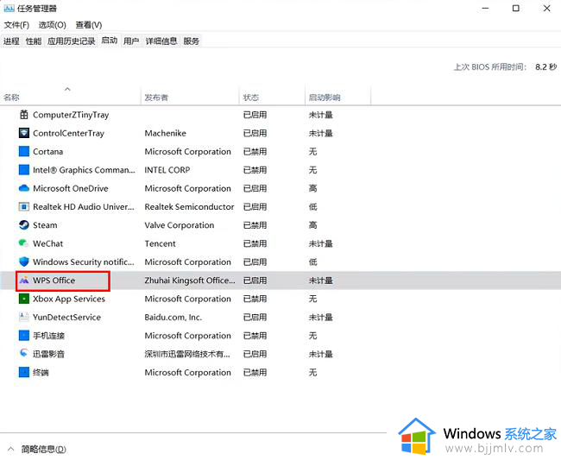Select the 手机连接 entry name

(49, 336)
